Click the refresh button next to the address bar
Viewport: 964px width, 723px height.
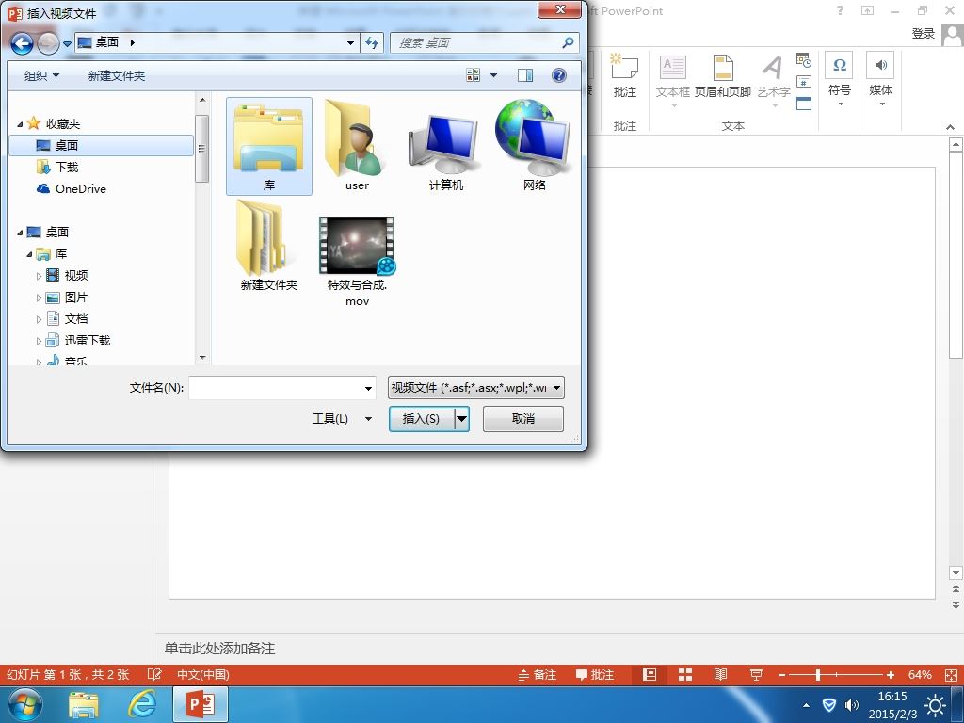point(372,42)
